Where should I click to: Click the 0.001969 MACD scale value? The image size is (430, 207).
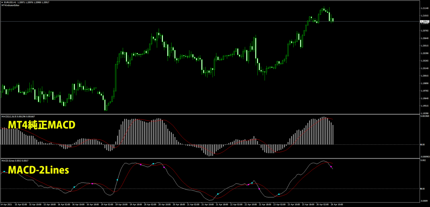425,116
